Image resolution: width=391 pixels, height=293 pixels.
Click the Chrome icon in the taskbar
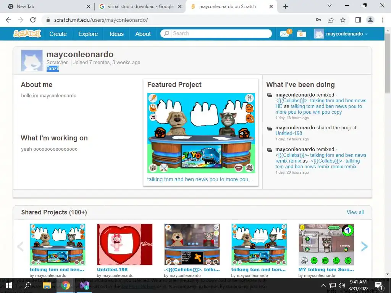66,285
